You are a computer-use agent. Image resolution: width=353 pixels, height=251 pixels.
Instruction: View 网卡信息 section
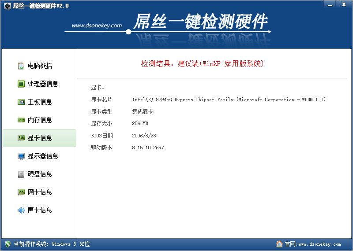[x=39, y=192]
